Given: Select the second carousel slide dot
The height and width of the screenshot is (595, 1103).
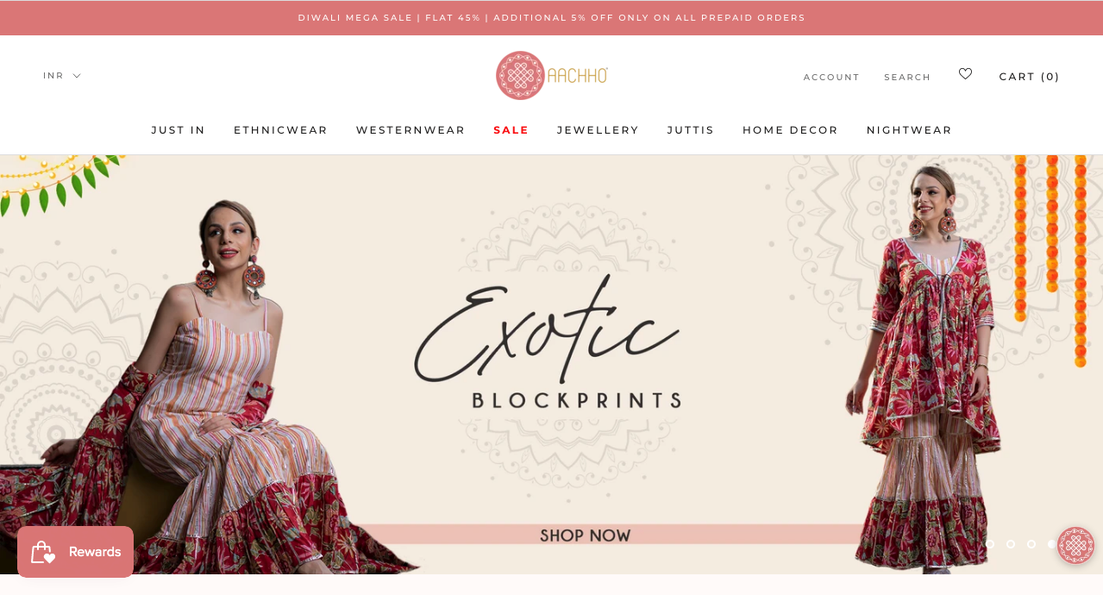Looking at the screenshot, I should [1011, 544].
